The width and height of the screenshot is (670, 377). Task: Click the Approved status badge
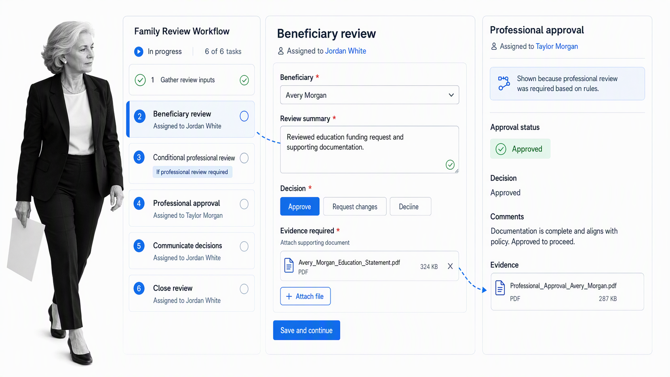point(520,149)
